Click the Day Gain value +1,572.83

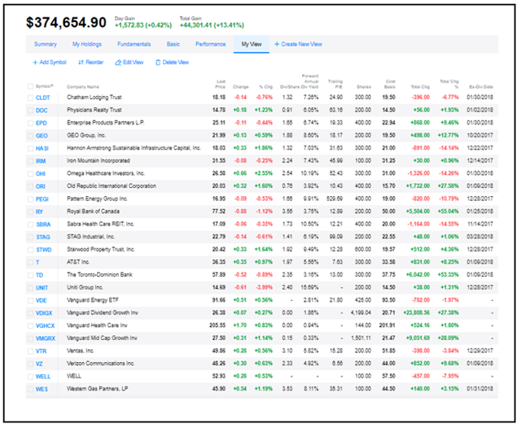click(129, 25)
